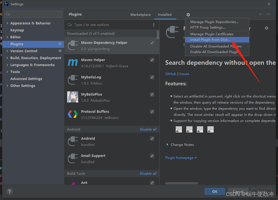Open plugin list options three-dot menu

154,25
